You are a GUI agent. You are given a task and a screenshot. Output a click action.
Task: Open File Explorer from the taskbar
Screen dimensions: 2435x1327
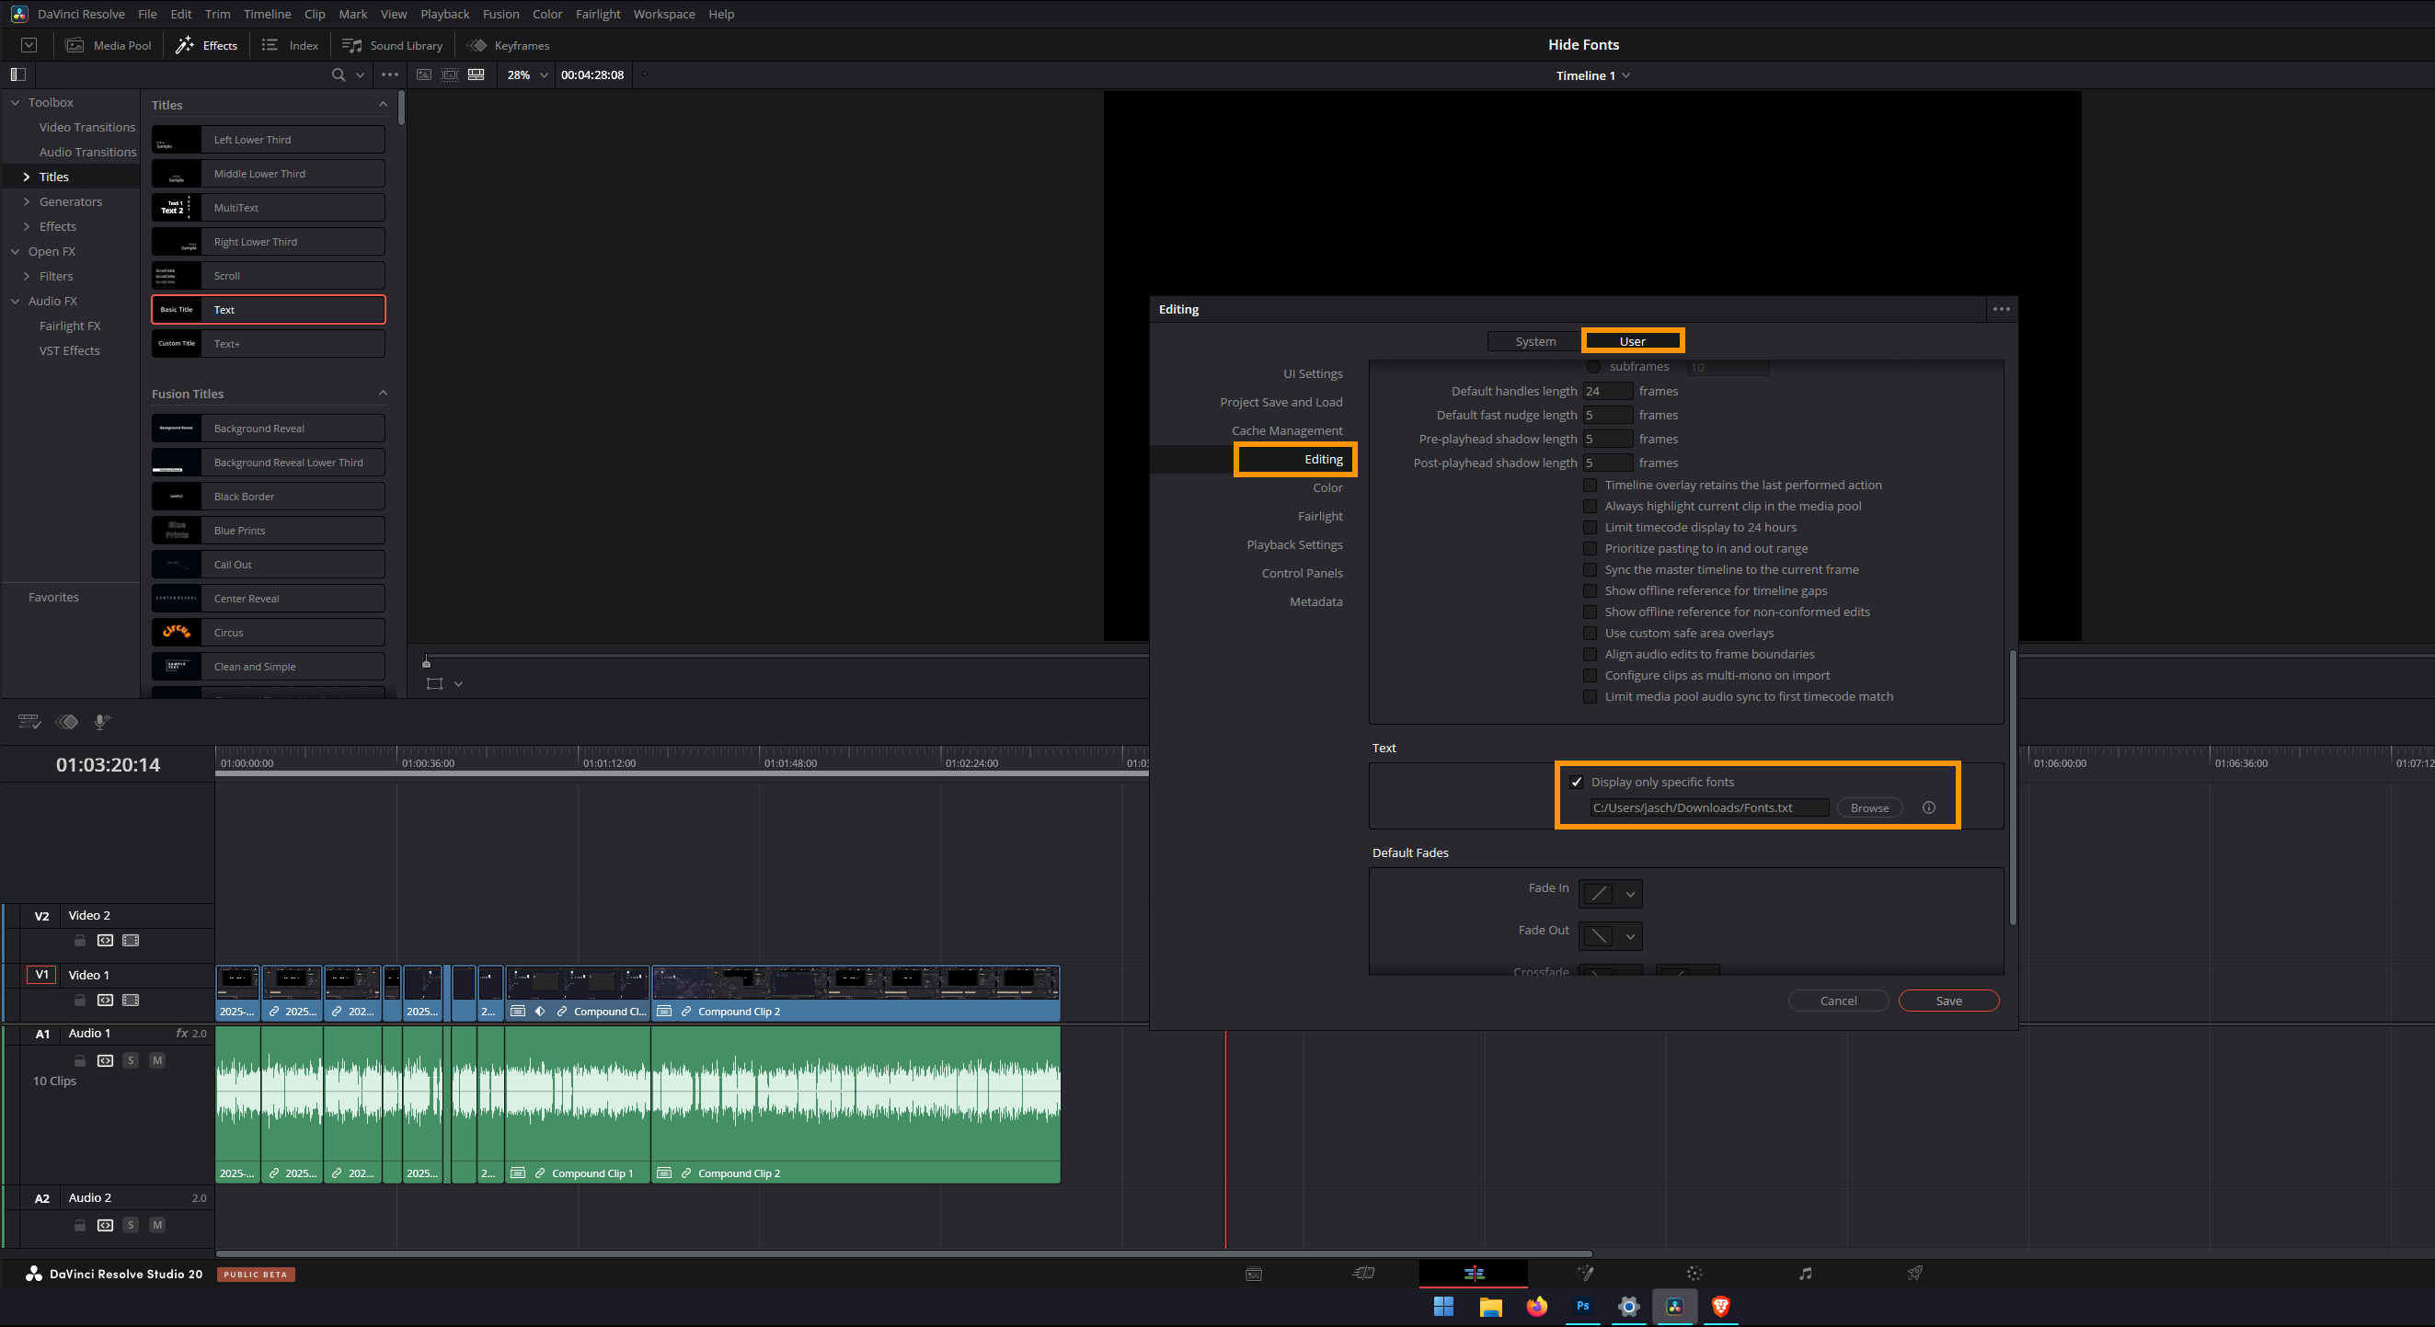click(x=1490, y=1306)
